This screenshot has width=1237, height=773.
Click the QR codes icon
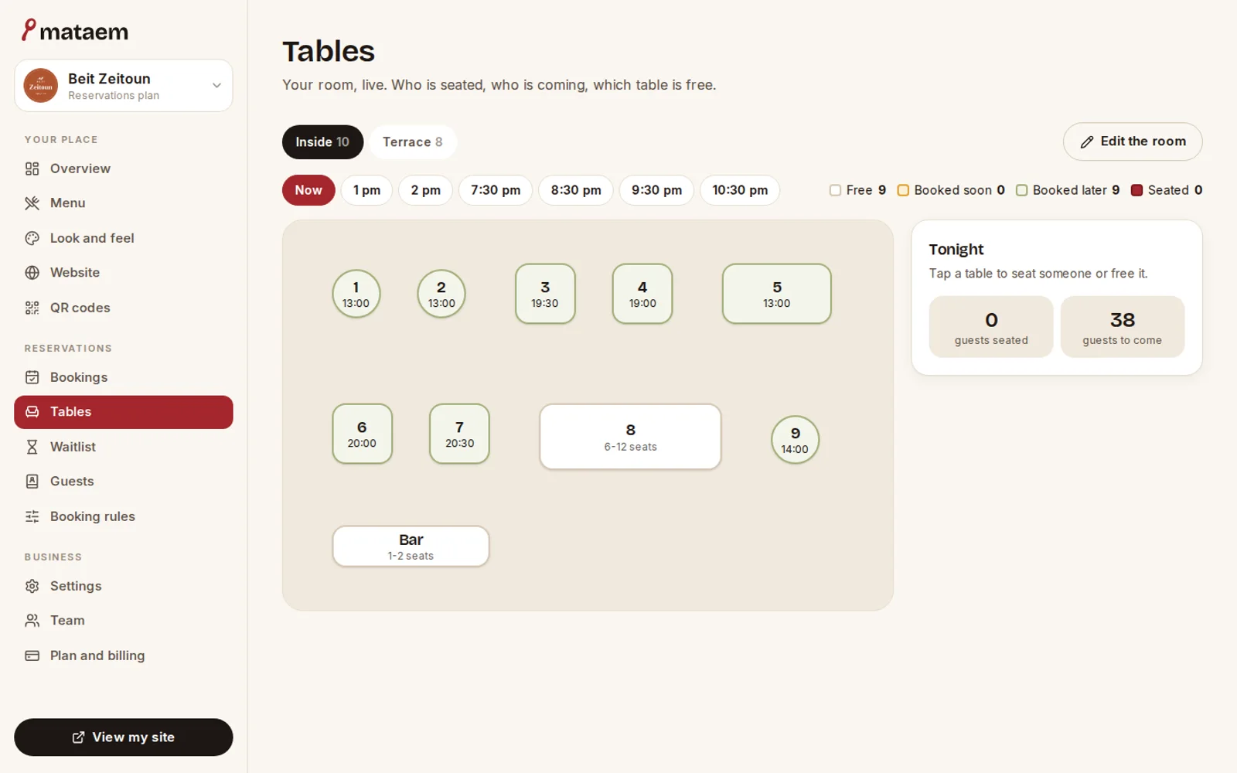click(x=32, y=308)
